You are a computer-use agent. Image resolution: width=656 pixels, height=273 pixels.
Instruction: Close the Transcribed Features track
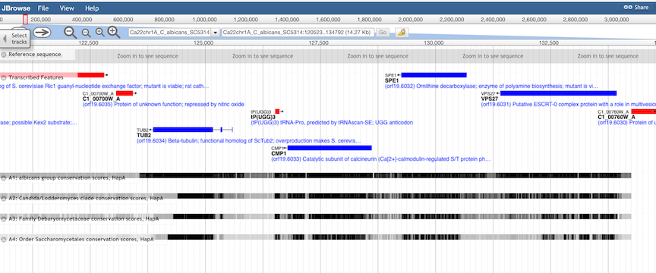click(3, 77)
